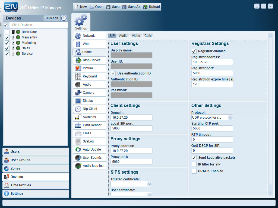
Task: Click the QoS DSCP for SIP field
Action: tap(212, 151)
